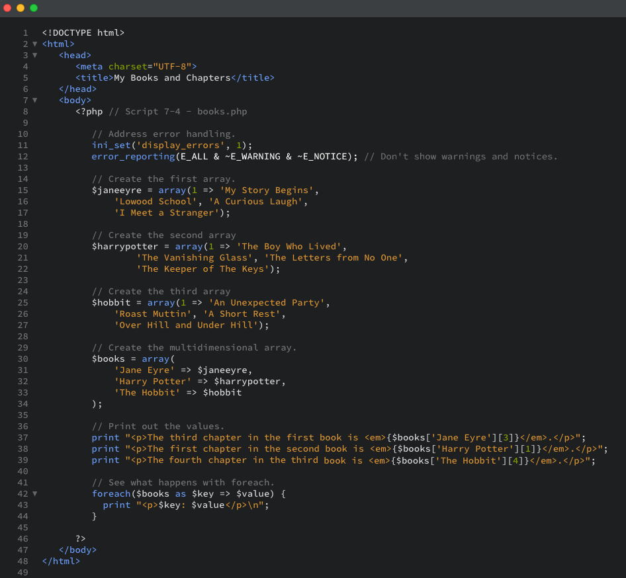The width and height of the screenshot is (626, 578).
Task: Click the closing </html> tag
Action: click(61, 561)
